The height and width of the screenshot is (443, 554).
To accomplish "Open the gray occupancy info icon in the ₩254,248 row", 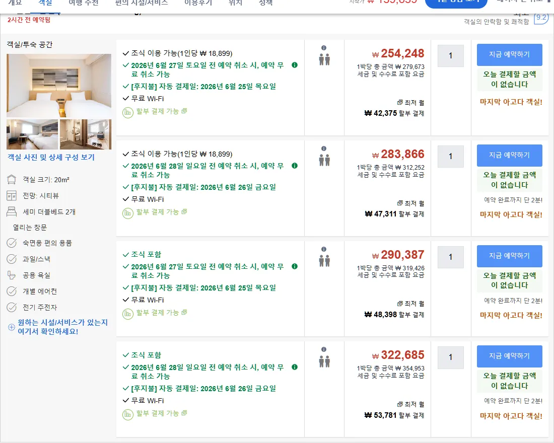I will point(324,48).
